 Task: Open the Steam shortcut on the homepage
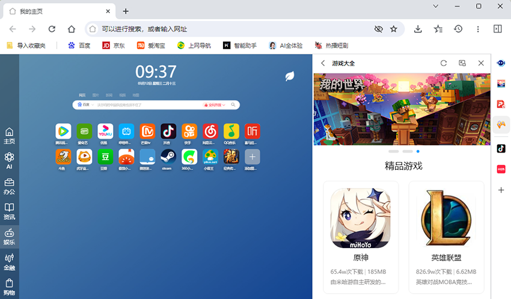(168, 157)
